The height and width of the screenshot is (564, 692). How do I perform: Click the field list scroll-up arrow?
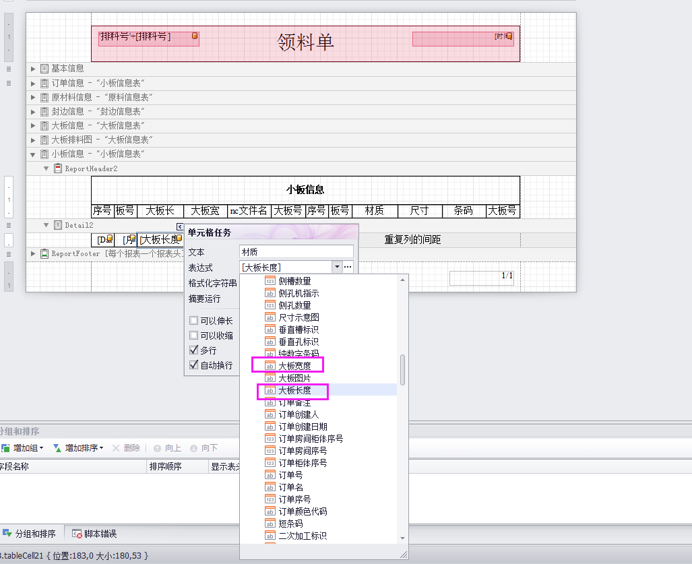coord(402,280)
